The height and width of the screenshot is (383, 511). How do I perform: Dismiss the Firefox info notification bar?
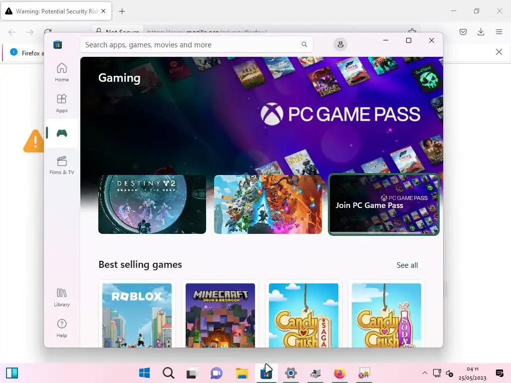(499, 52)
